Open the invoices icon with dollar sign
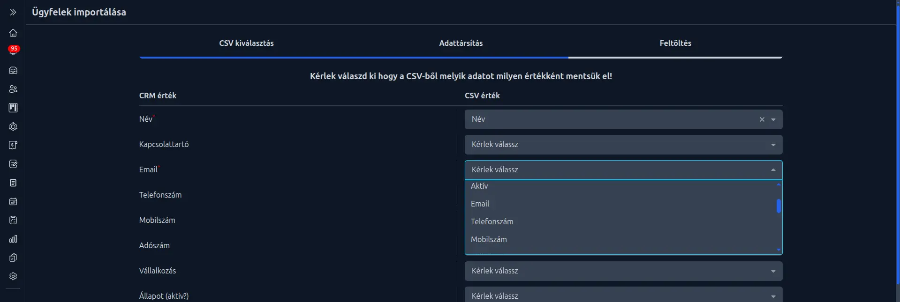The width and height of the screenshot is (900, 302). (x=13, y=145)
